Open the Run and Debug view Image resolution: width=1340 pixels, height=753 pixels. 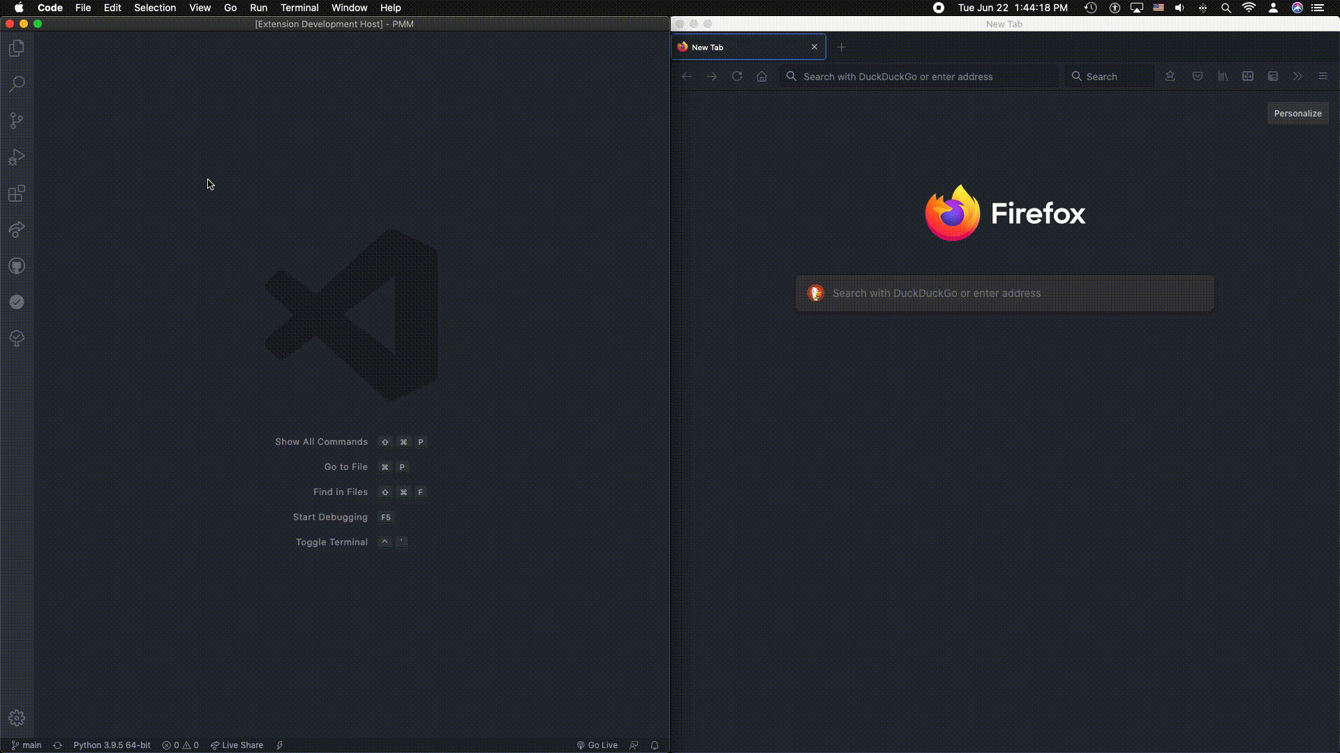click(x=17, y=157)
